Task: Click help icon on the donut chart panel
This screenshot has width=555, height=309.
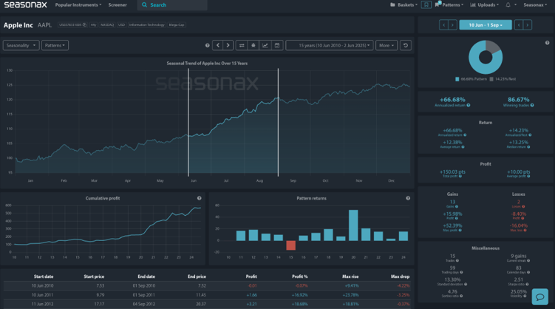Action: point(547,43)
